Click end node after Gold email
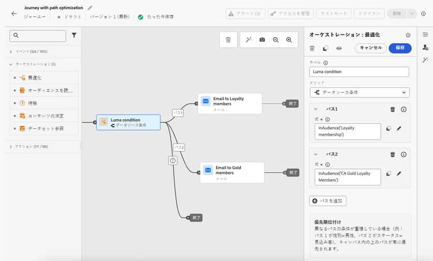The height and width of the screenshot is (261, 433). click(293, 172)
